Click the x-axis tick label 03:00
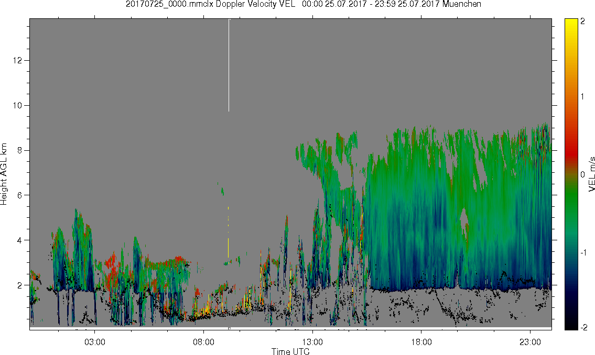 click(x=94, y=342)
